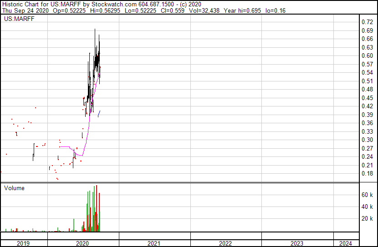Select the 2022 year segment
Image resolution: width=378 pixels, height=247 pixels.
(x=226, y=243)
